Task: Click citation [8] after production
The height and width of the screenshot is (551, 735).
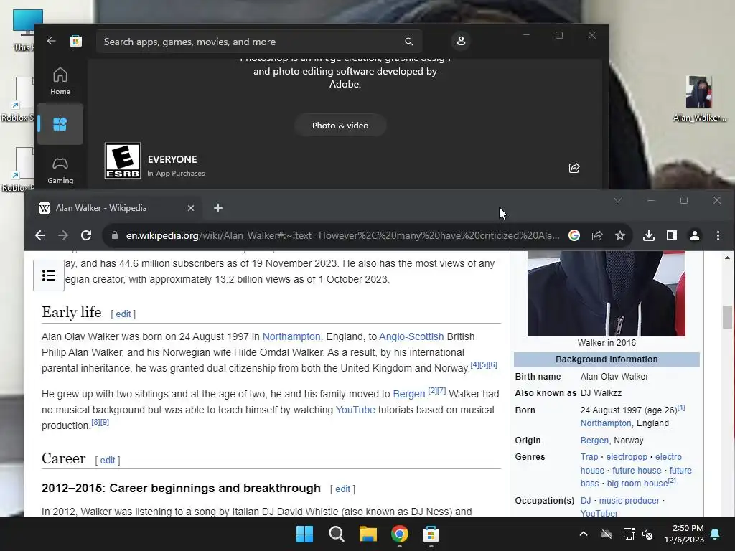Action: coord(95,422)
